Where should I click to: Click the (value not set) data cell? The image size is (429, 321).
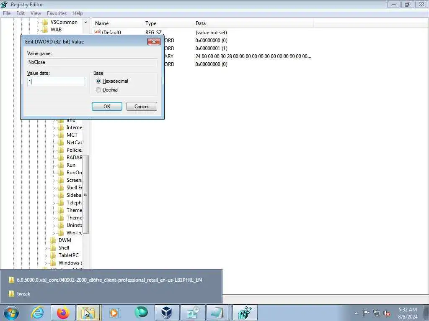[211, 33]
